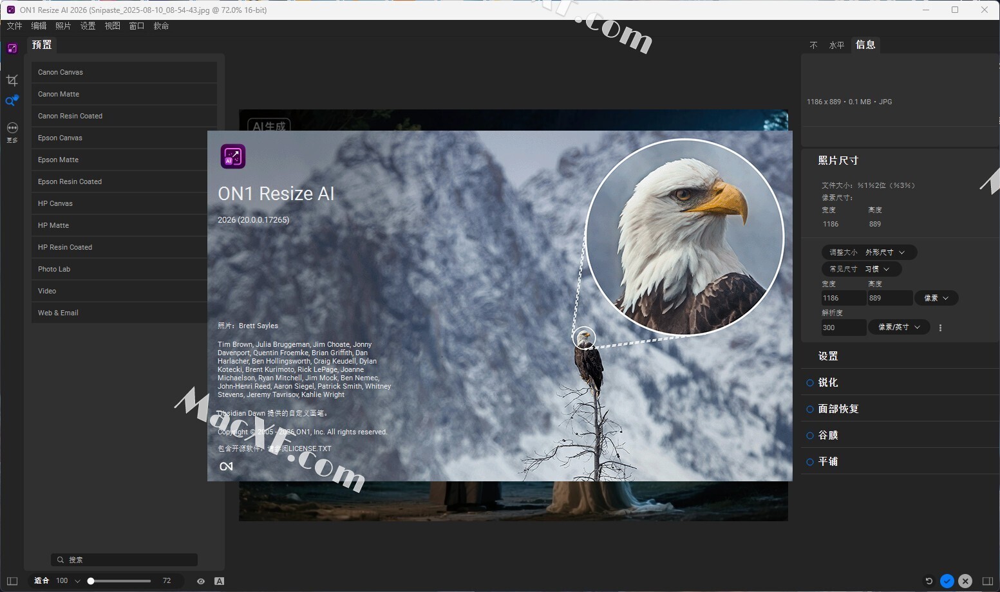
Task: Click the app icon in the title bar
Action: click(x=10, y=10)
